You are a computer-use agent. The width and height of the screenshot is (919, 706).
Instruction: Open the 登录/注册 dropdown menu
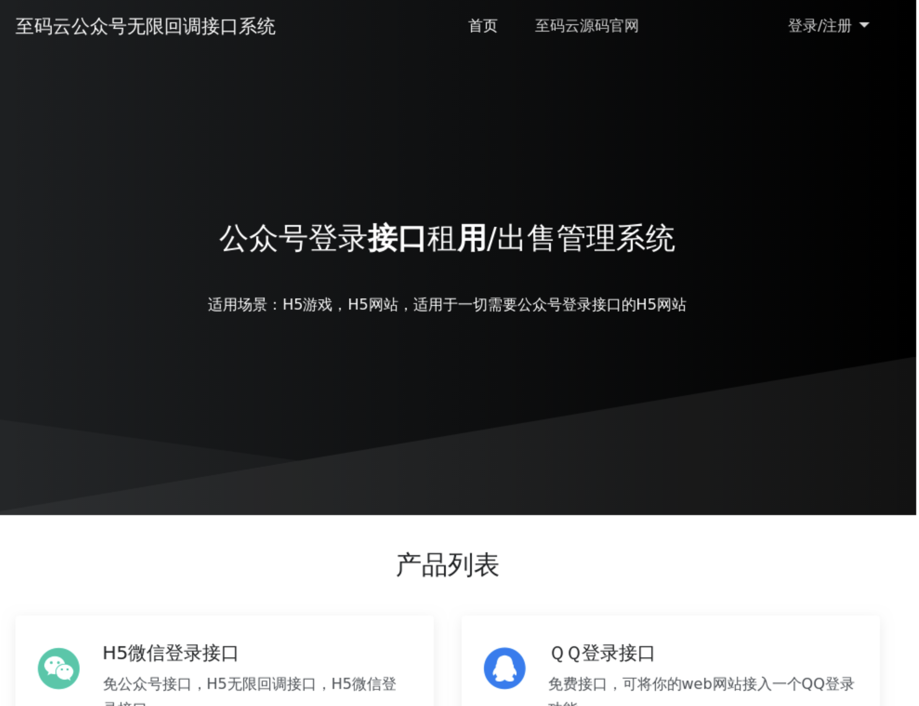click(x=829, y=25)
